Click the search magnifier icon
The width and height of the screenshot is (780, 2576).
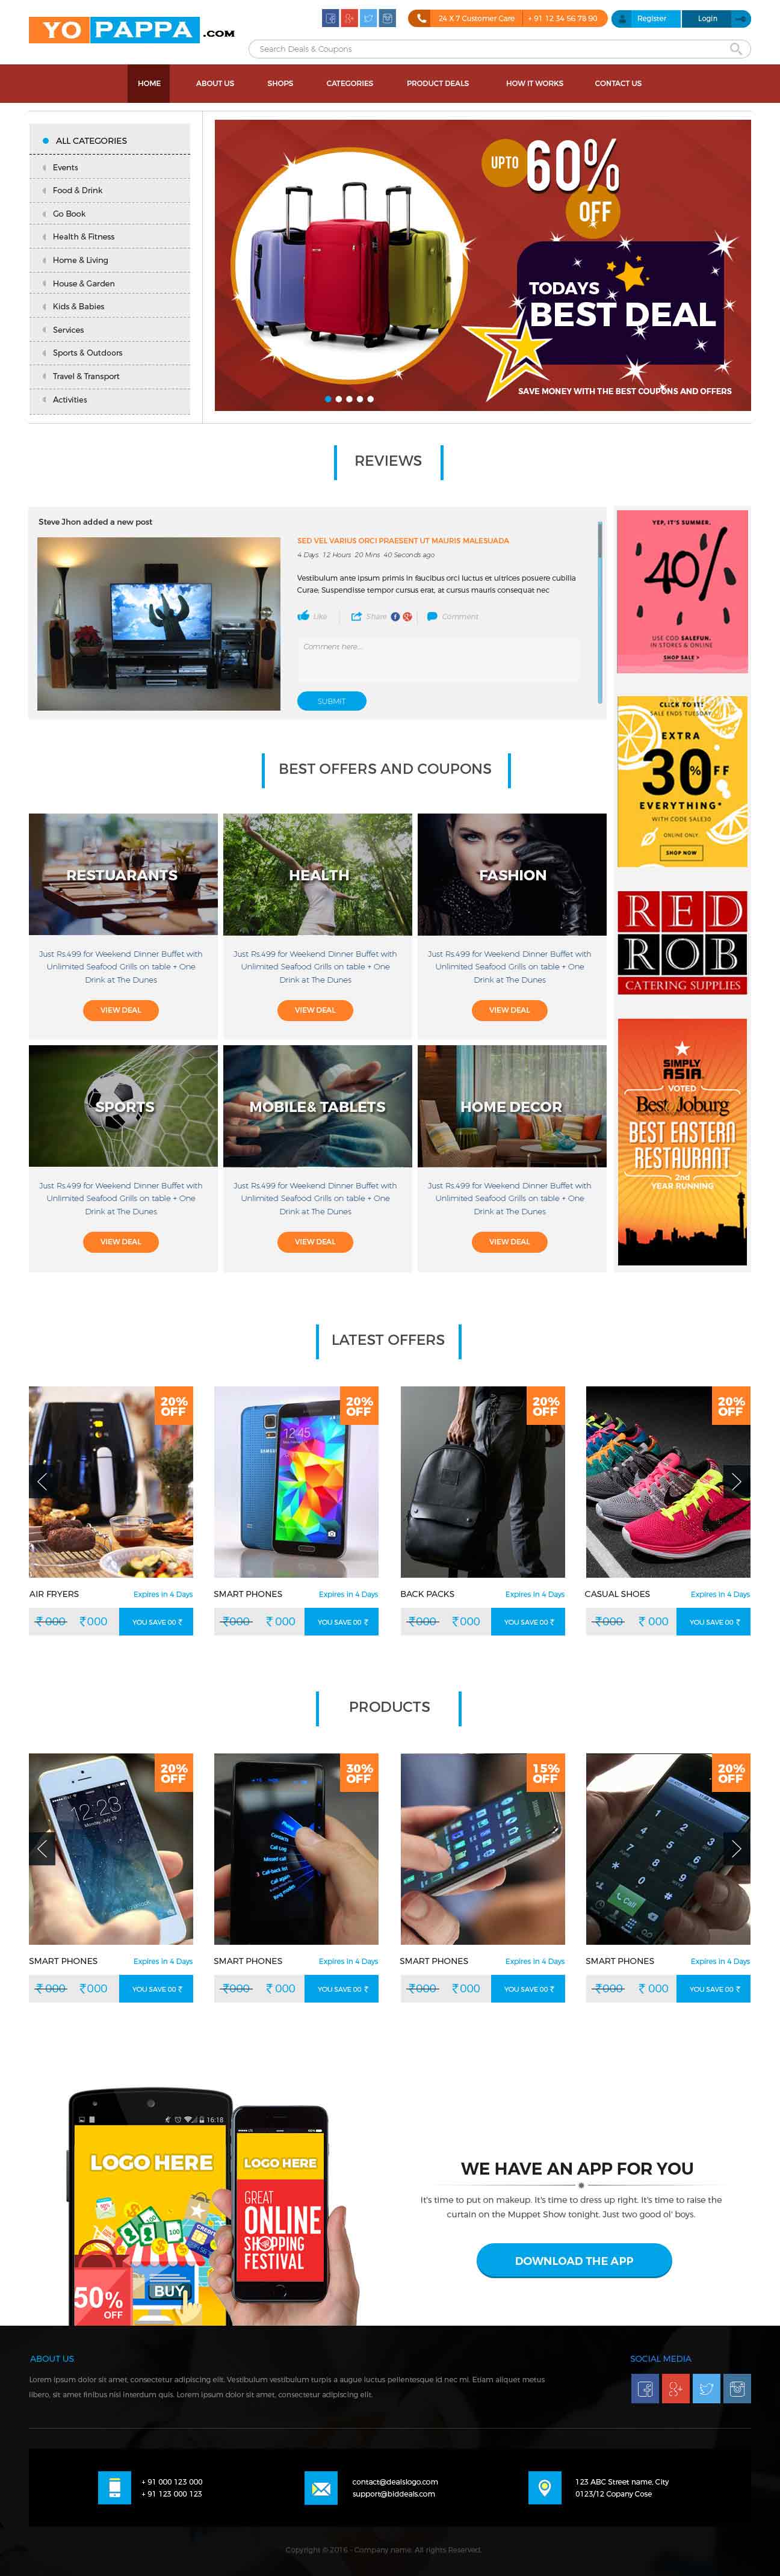click(x=736, y=49)
